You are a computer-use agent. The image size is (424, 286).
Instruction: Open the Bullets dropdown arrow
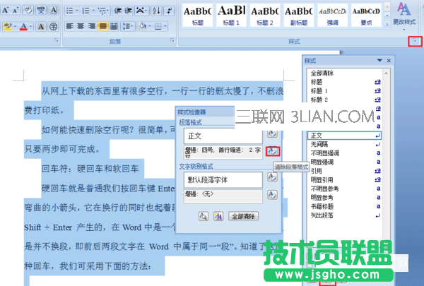77,11
